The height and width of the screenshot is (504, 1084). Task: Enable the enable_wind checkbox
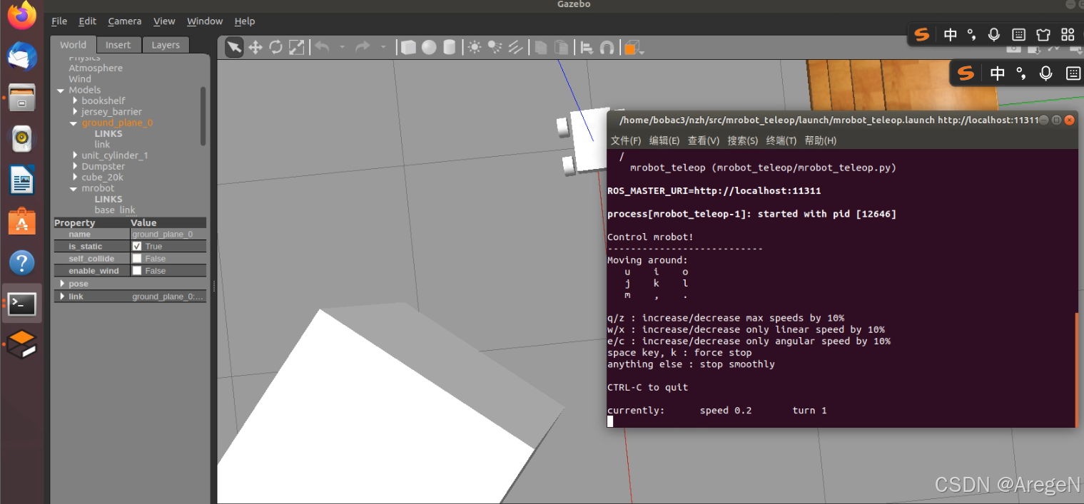coord(137,271)
